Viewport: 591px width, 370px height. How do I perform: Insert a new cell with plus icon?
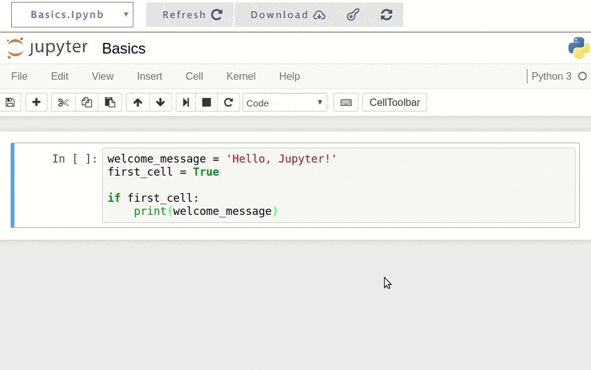[x=36, y=102]
